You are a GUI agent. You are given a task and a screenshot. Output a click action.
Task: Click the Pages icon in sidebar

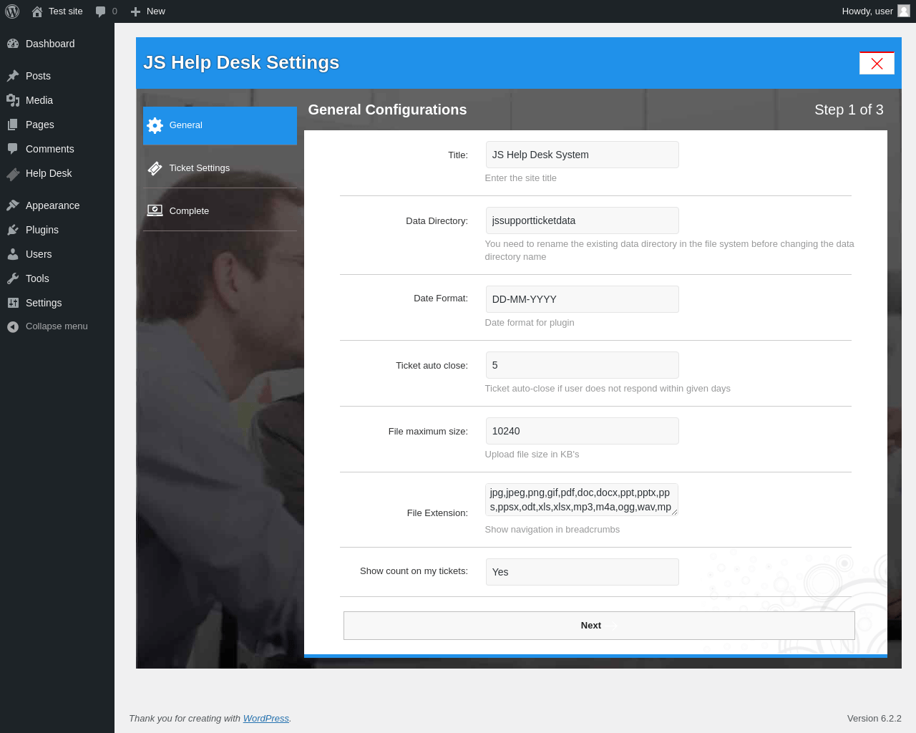point(13,125)
